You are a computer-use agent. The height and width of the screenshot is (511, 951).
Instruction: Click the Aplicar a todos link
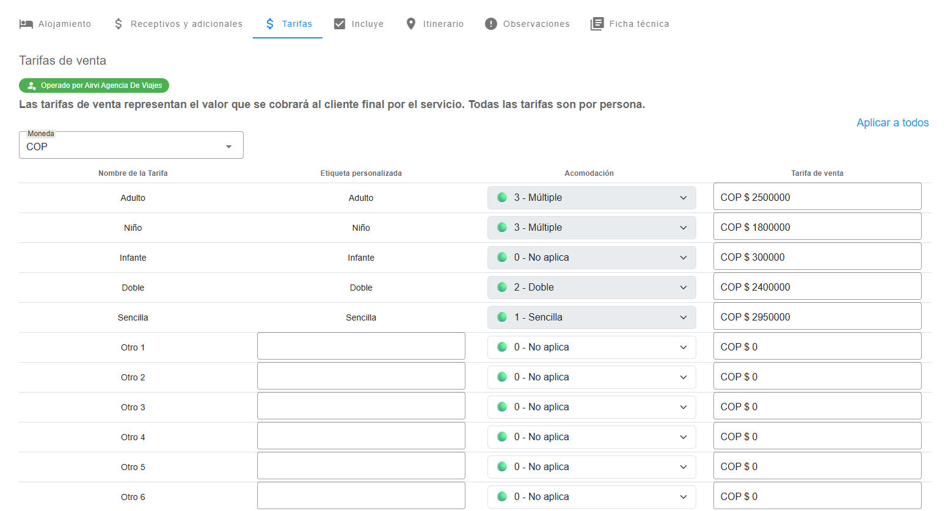[892, 123]
